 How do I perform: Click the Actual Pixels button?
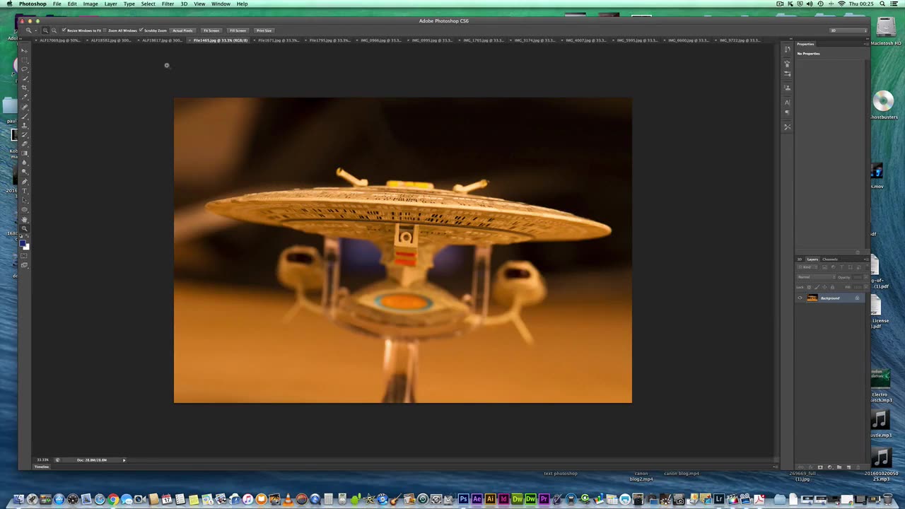coord(182,30)
